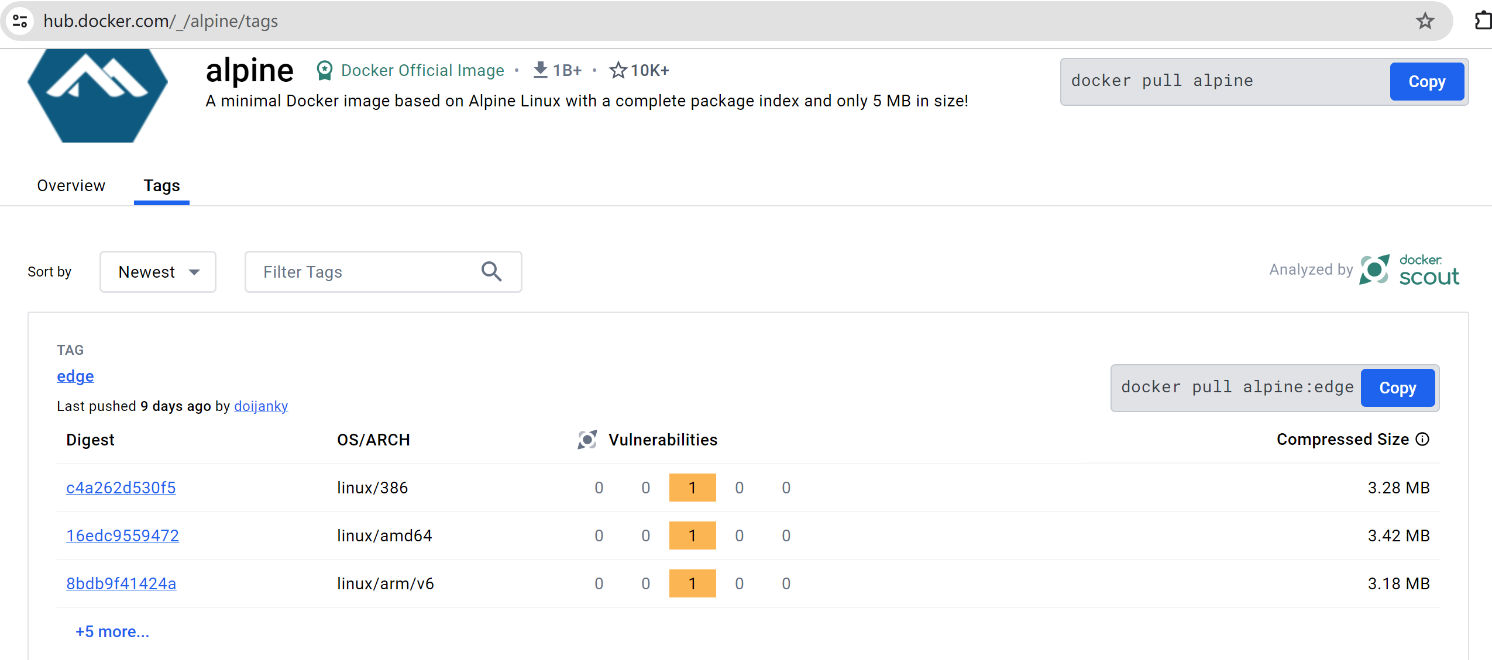Click the bookmark star icon in address bar
The image size is (1492, 660).
pos(1425,21)
